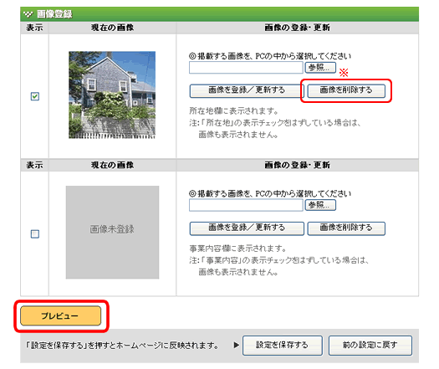Click 画像を削除する in the 事業内容 row

pos(346,228)
